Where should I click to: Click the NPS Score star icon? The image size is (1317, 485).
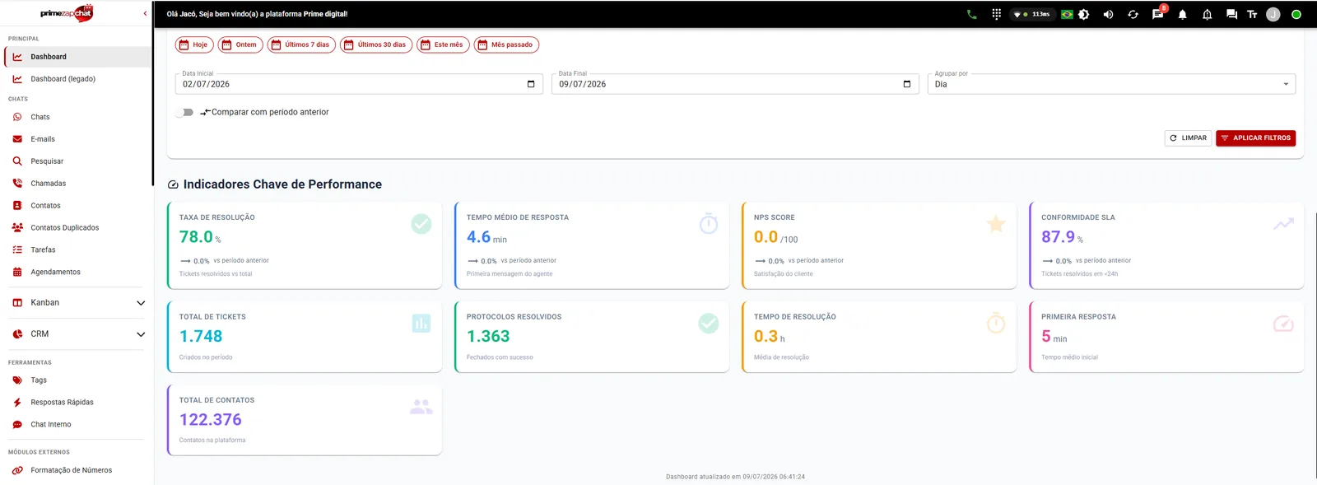(x=996, y=223)
